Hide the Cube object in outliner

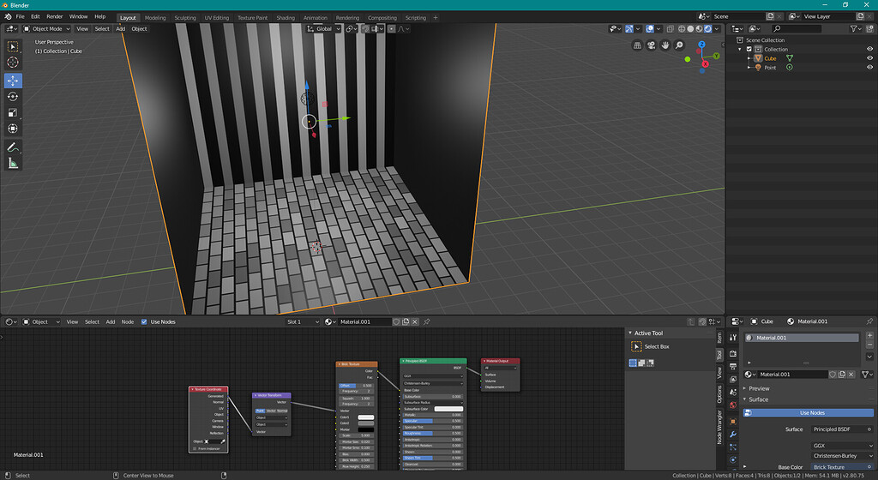(x=869, y=58)
